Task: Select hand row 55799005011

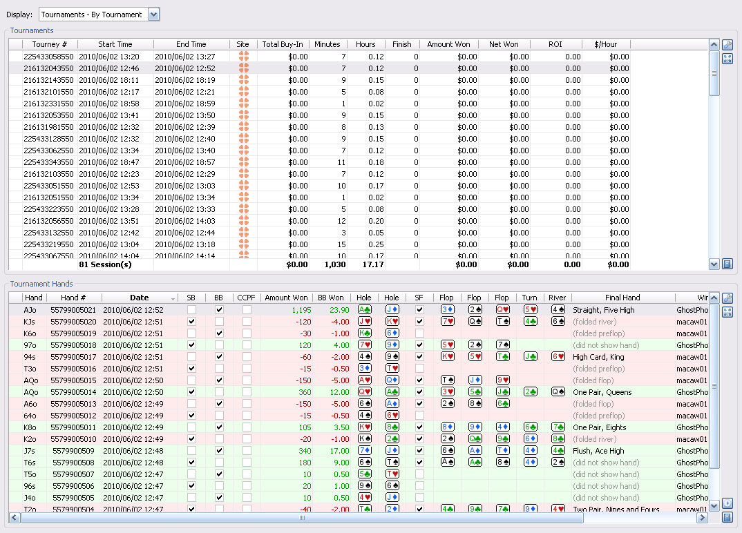Action: tap(73, 427)
